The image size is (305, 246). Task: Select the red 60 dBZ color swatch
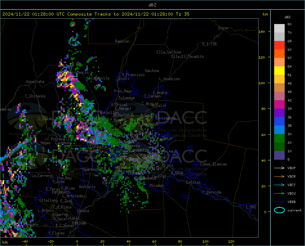pyautogui.click(x=279, y=45)
